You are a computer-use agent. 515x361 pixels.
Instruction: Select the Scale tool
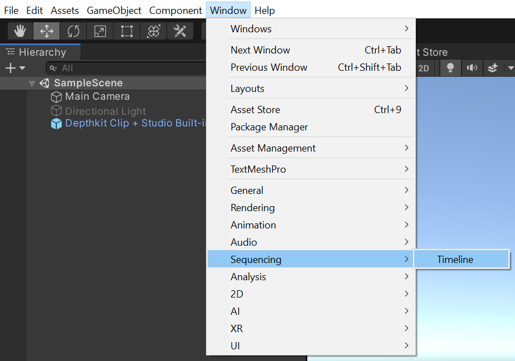coord(100,31)
